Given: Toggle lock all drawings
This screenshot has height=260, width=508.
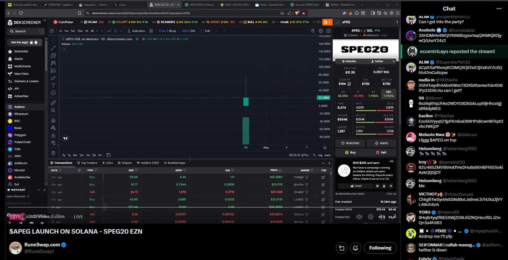Looking at the screenshot, I should tap(53, 135).
